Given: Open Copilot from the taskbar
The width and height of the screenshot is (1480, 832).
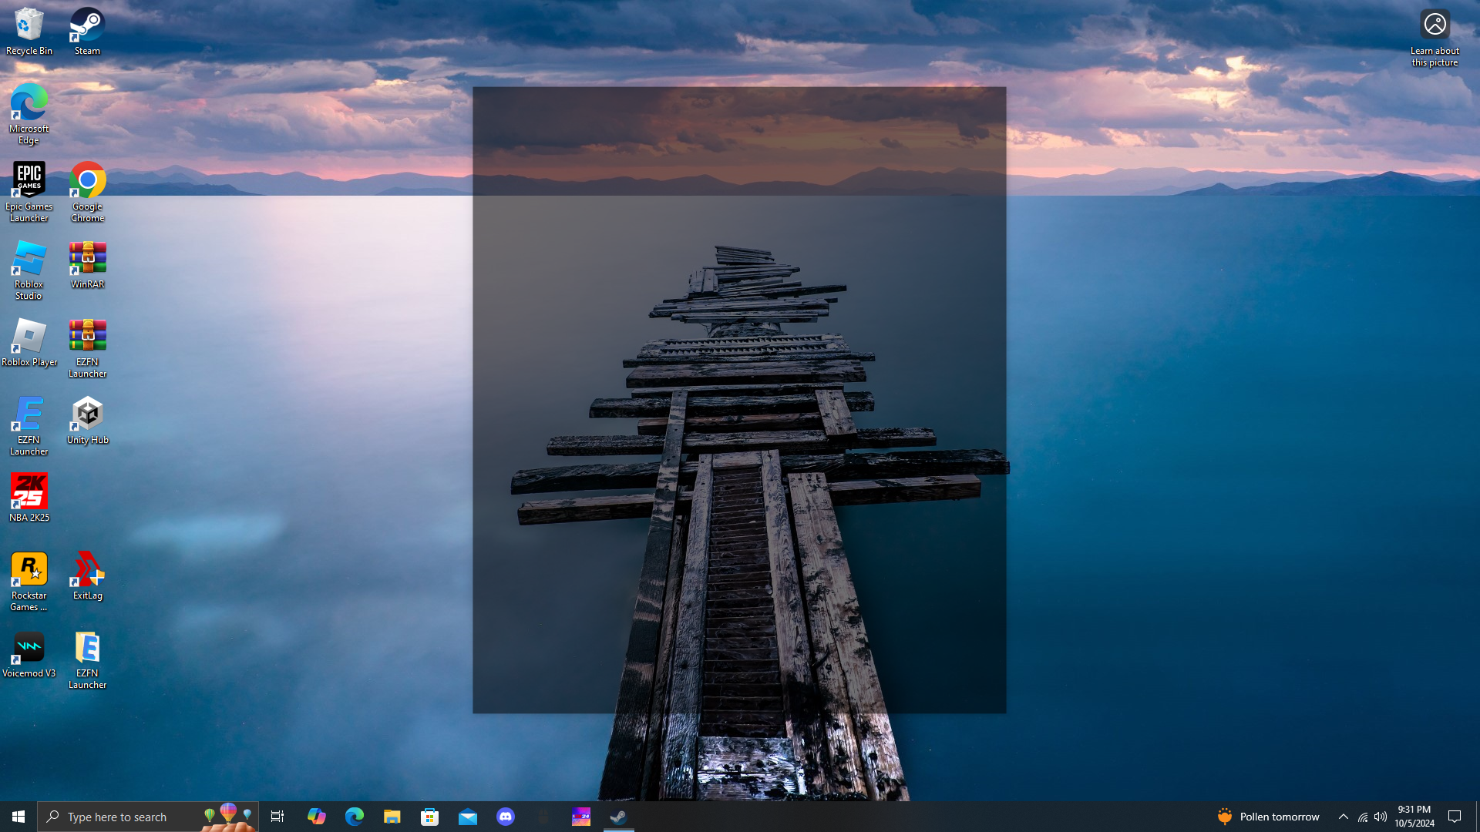Looking at the screenshot, I should (x=316, y=817).
